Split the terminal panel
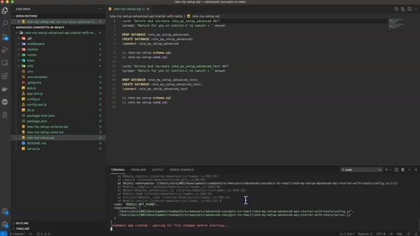 pos(396,170)
